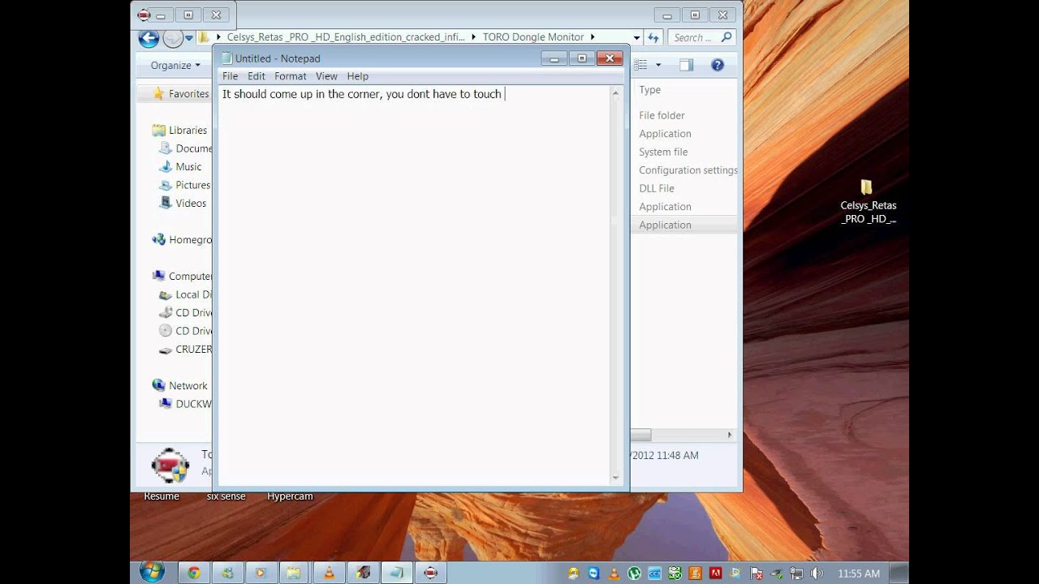Click the TORO Dongle Monitor window icon

click(x=144, y=15)
